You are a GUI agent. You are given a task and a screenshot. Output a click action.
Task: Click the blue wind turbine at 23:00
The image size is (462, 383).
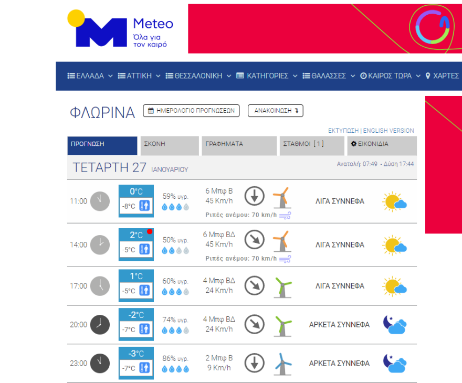[282, 363]
